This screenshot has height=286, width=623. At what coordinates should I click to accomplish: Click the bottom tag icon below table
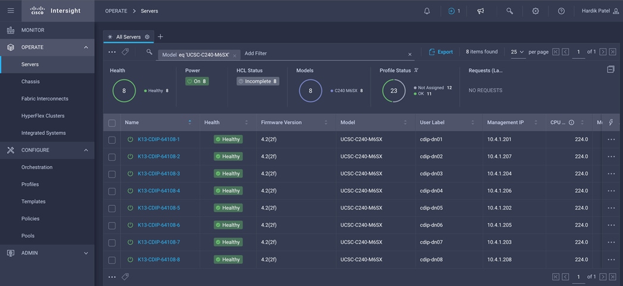point(125,277)
